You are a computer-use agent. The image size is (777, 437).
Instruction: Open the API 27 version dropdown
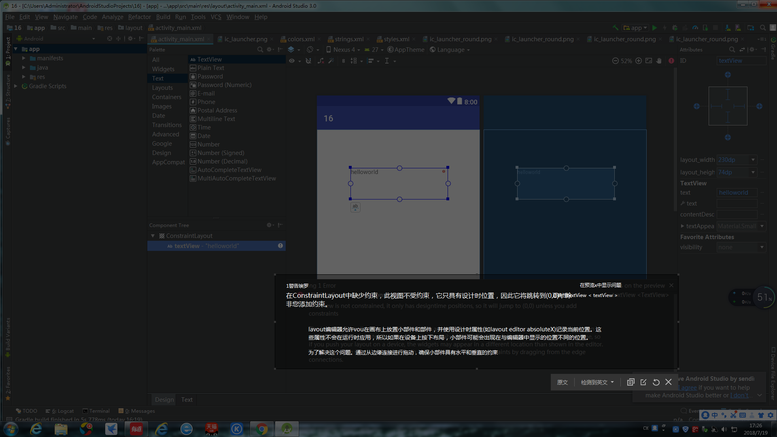(374, 50)
